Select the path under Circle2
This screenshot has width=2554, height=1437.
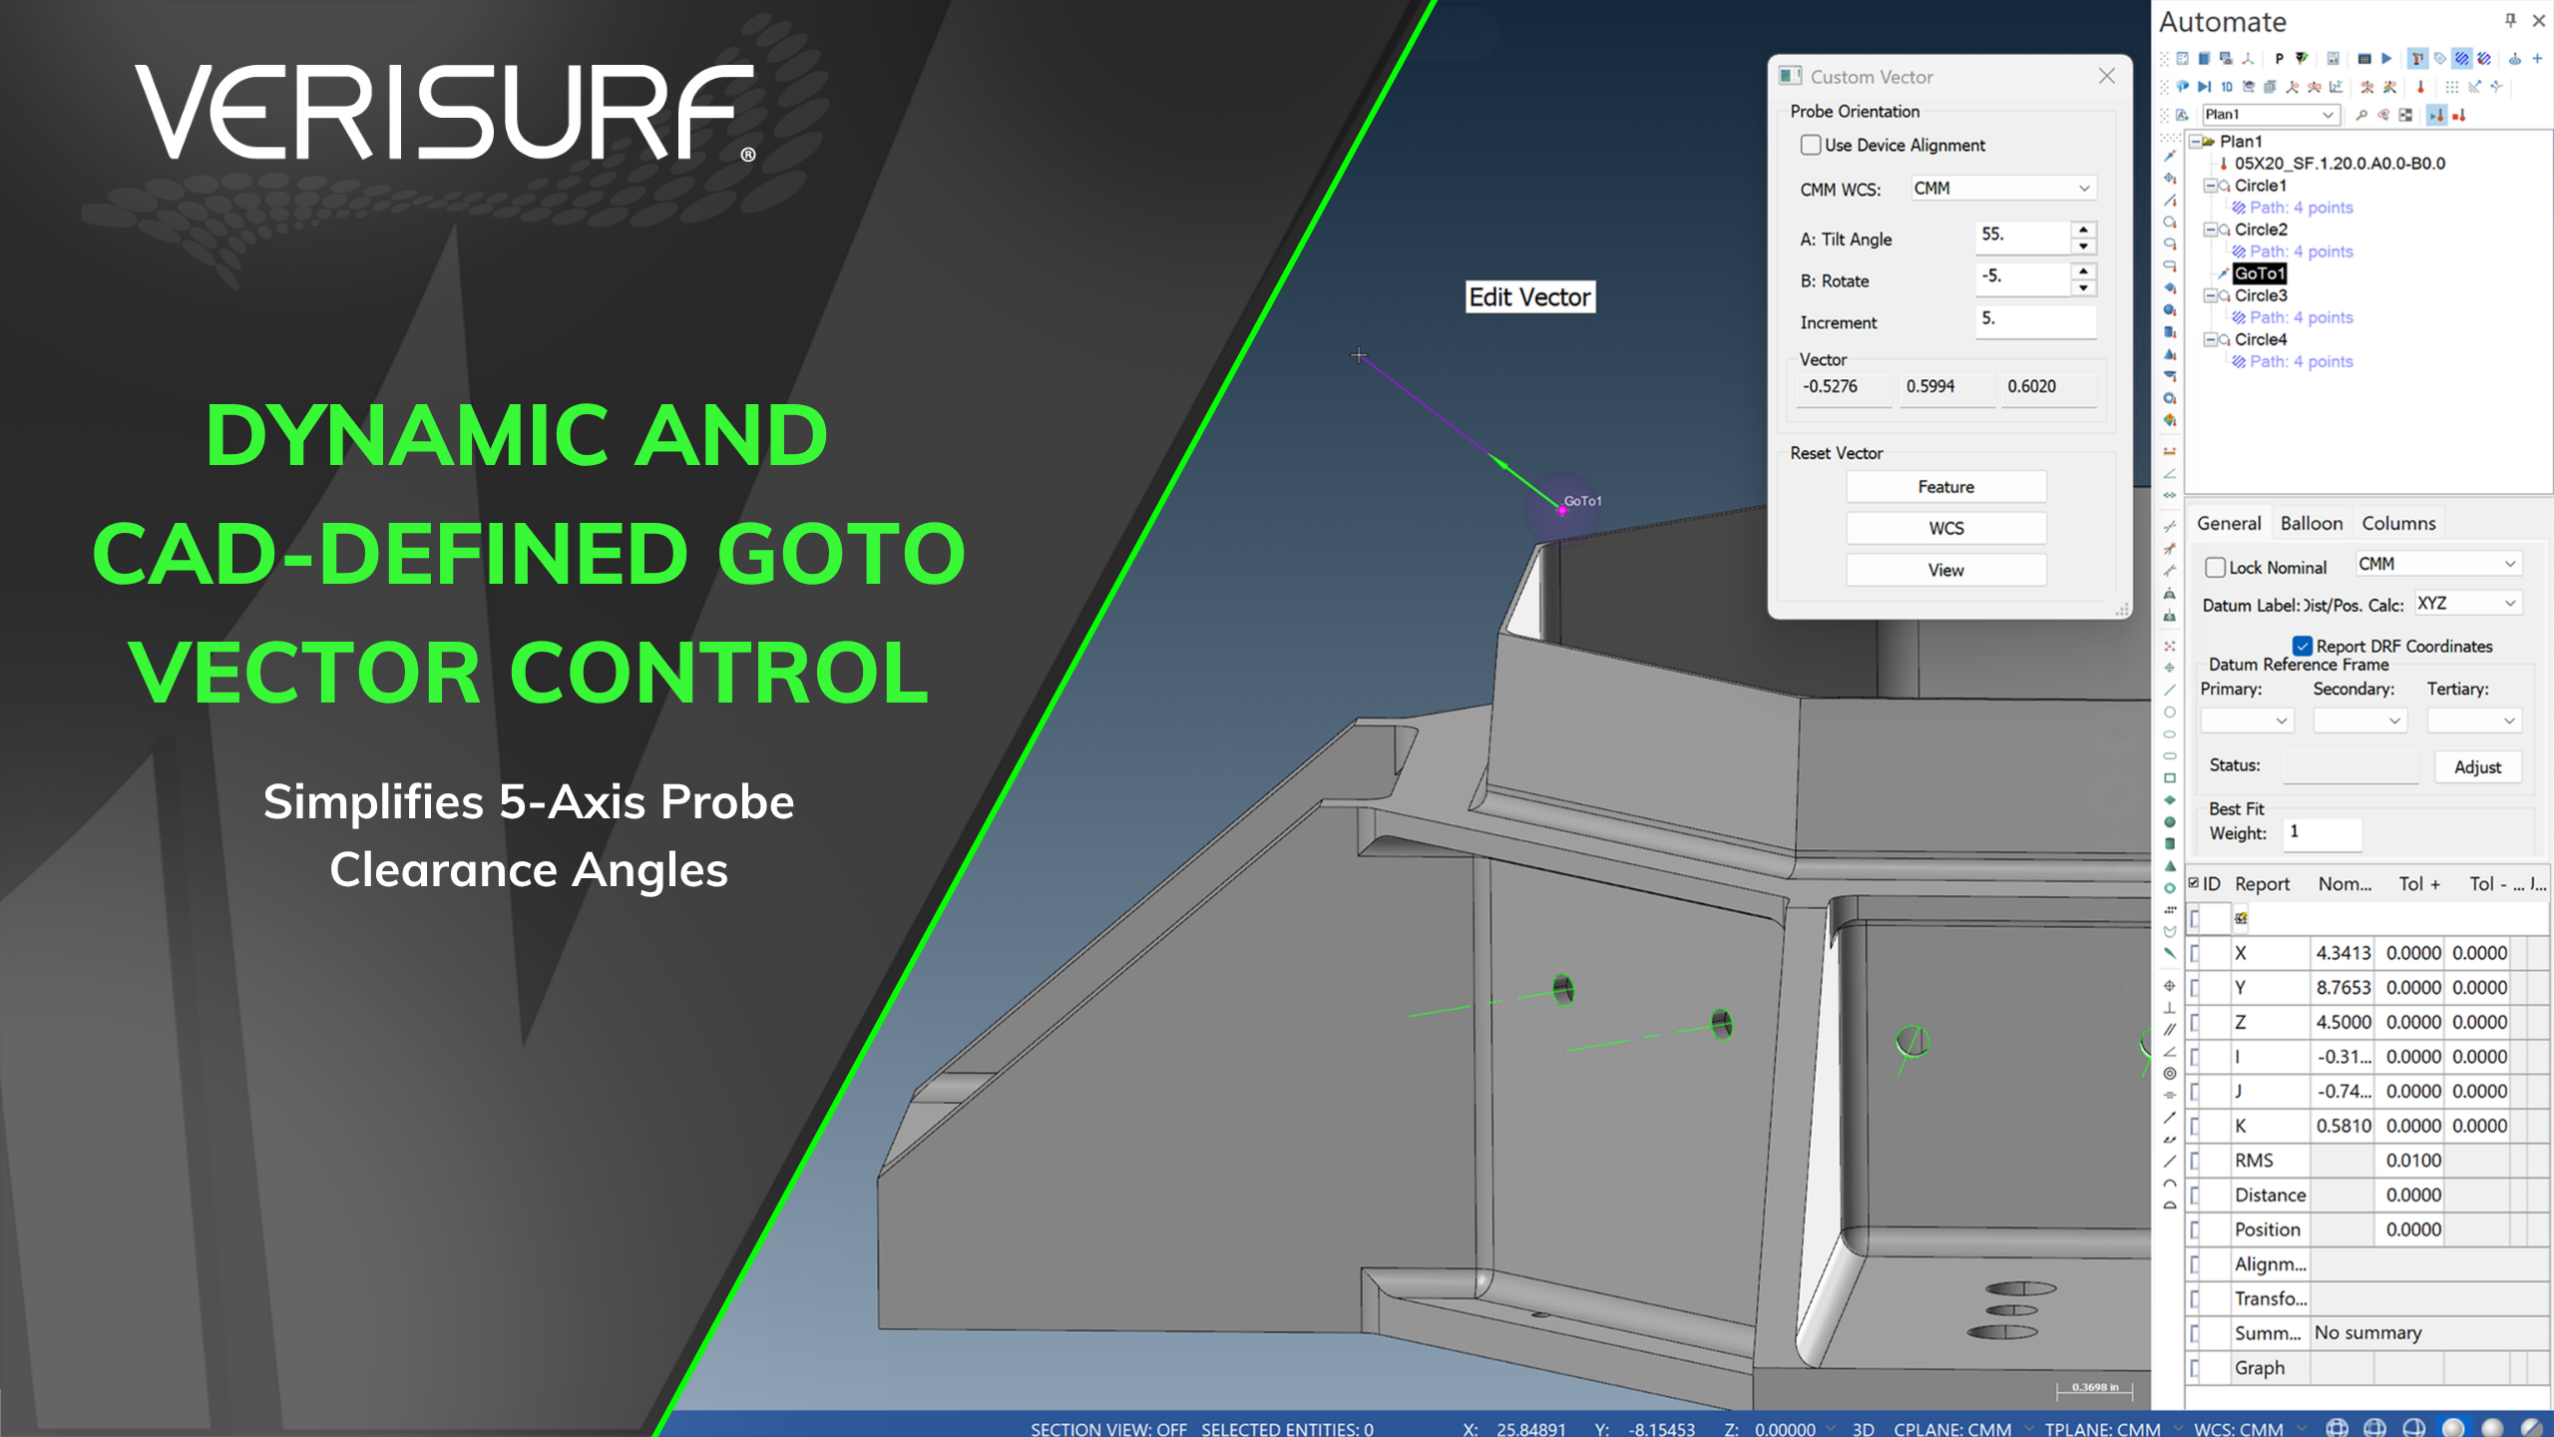tap(2301, 251)
